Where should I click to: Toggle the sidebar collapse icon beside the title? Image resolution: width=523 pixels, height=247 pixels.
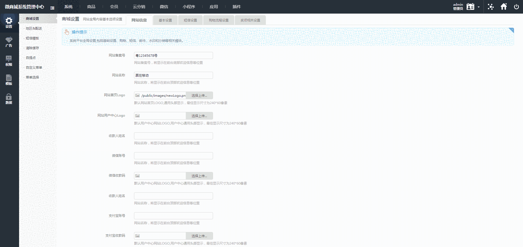click(52, 8)
